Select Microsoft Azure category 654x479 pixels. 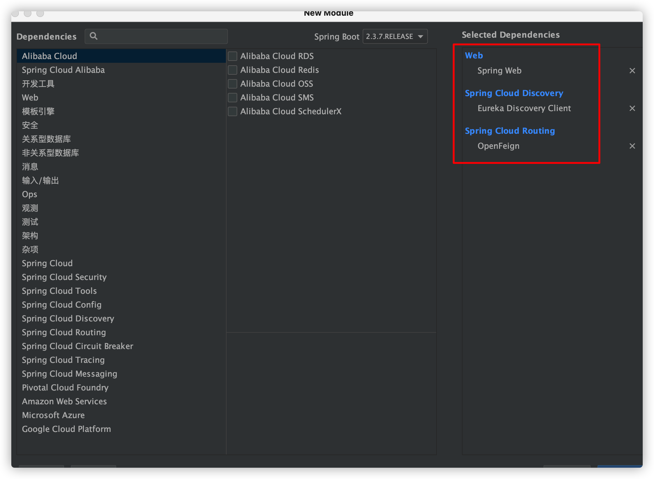[x=121, y=415]
